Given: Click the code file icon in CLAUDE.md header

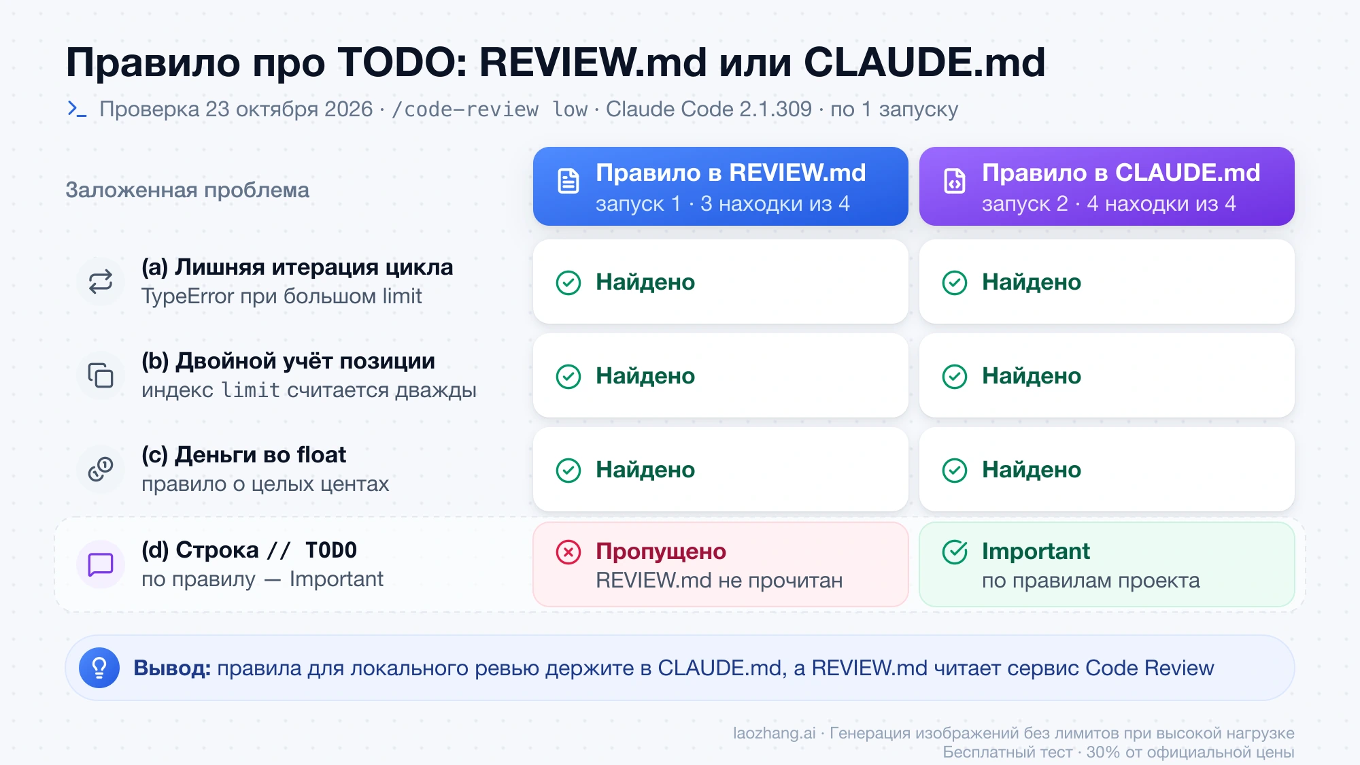Looking at the screenshot, I should click(x=955, y=181).
